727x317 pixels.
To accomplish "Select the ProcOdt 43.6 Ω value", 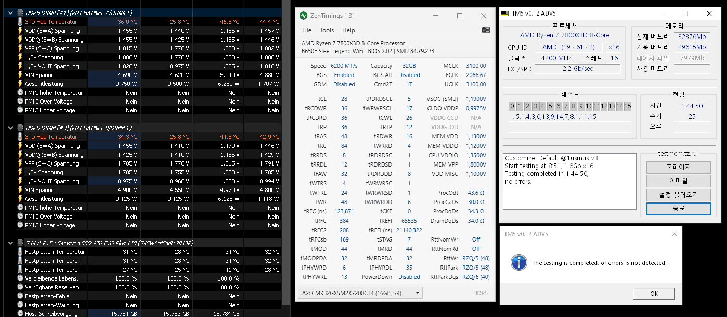I will pos(476,193).
